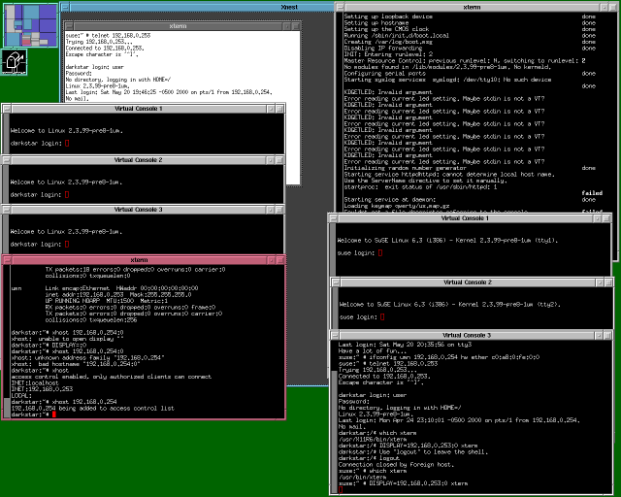Click the desktop pager thumbnail
621x497 pixels.
point(30,22)
